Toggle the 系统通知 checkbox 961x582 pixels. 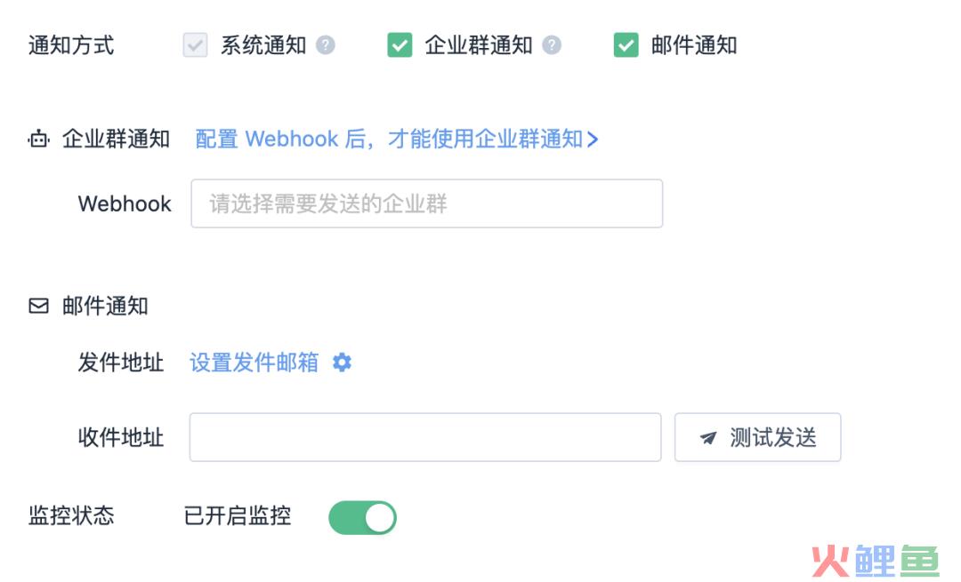coord(196,45)
